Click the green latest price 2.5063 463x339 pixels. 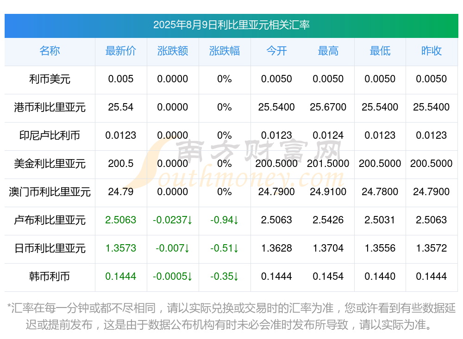pos(121,220)
